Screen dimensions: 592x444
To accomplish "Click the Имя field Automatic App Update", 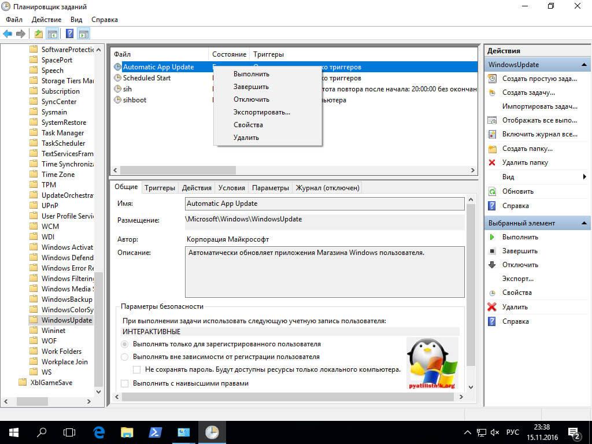I will (325, 204).
